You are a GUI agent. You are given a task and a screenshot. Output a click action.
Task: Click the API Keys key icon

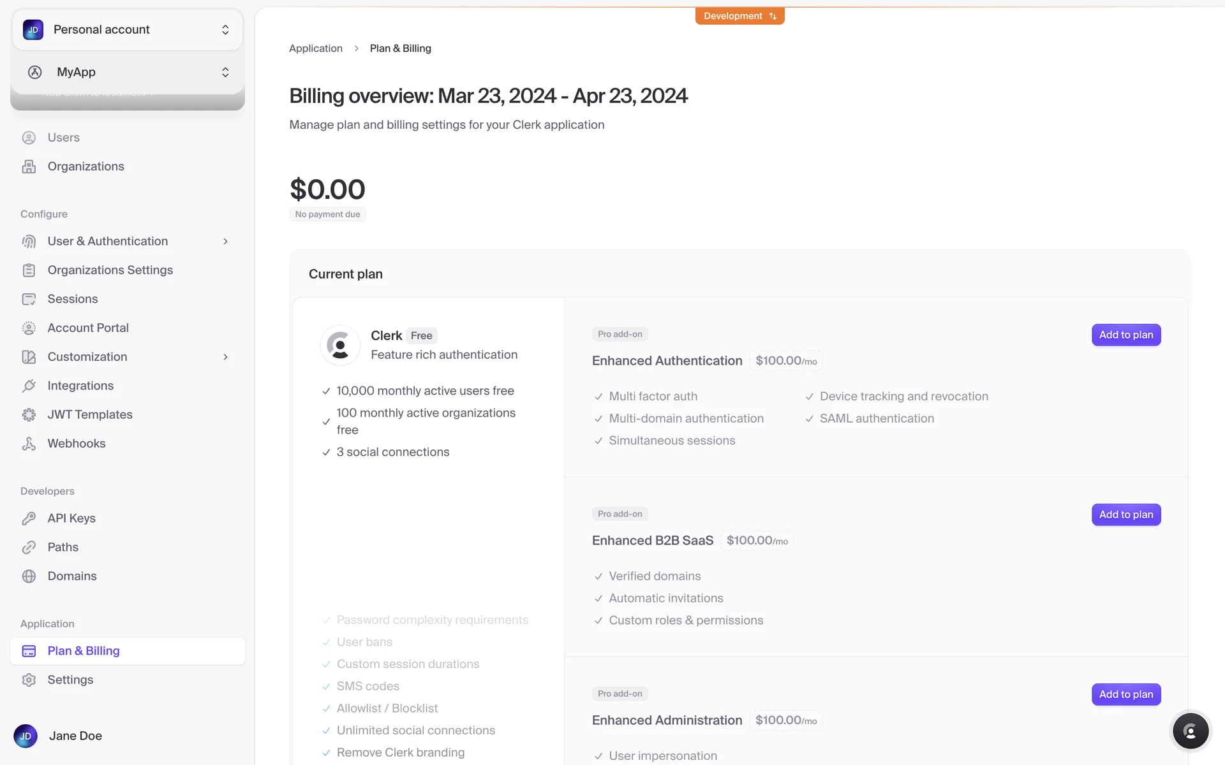(29, 518)
